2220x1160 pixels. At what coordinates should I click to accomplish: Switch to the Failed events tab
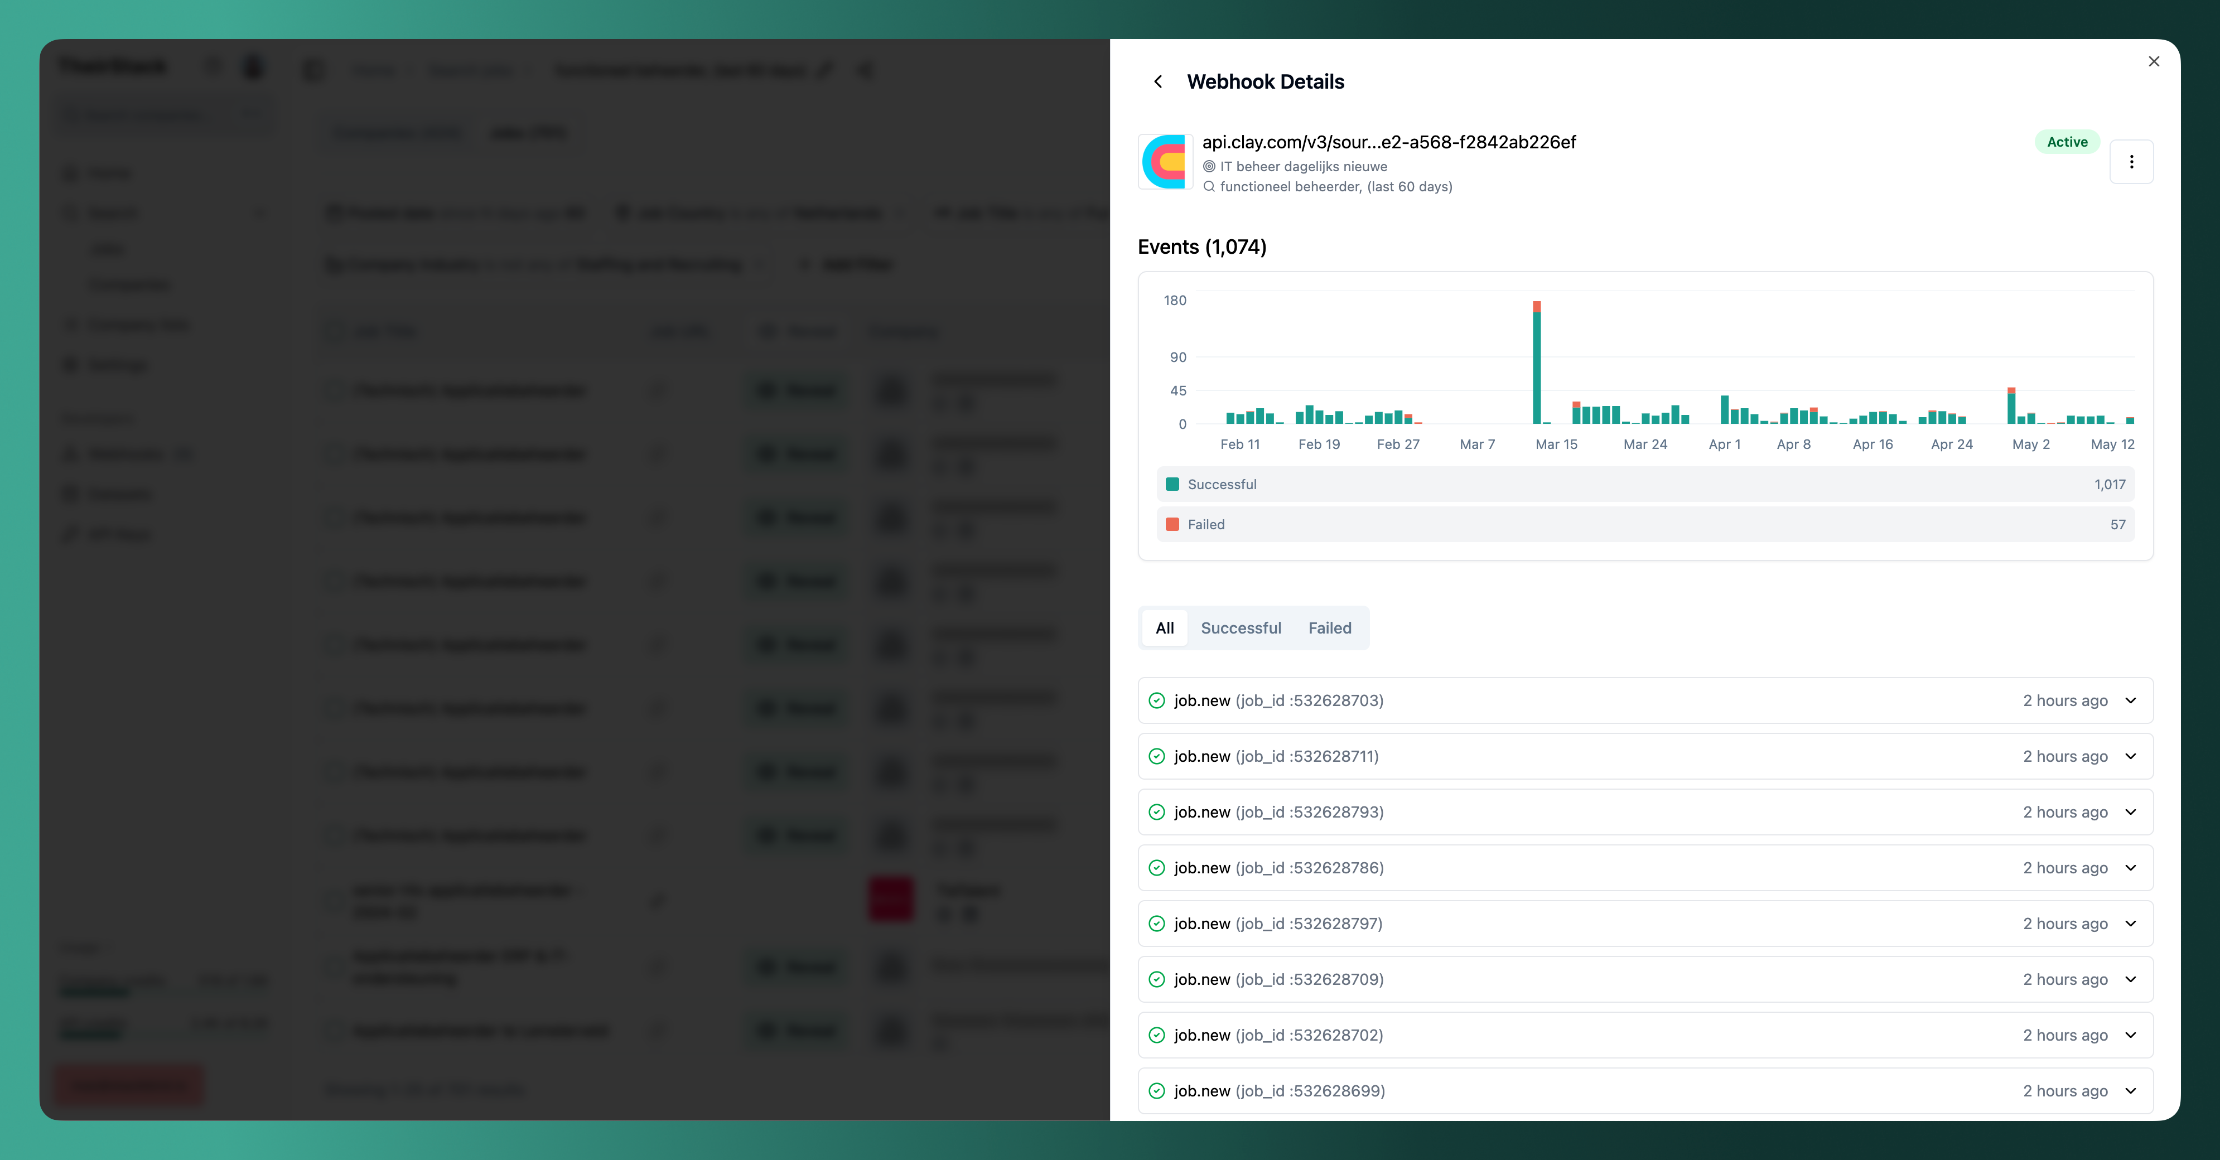click(x=1330, y=629)
